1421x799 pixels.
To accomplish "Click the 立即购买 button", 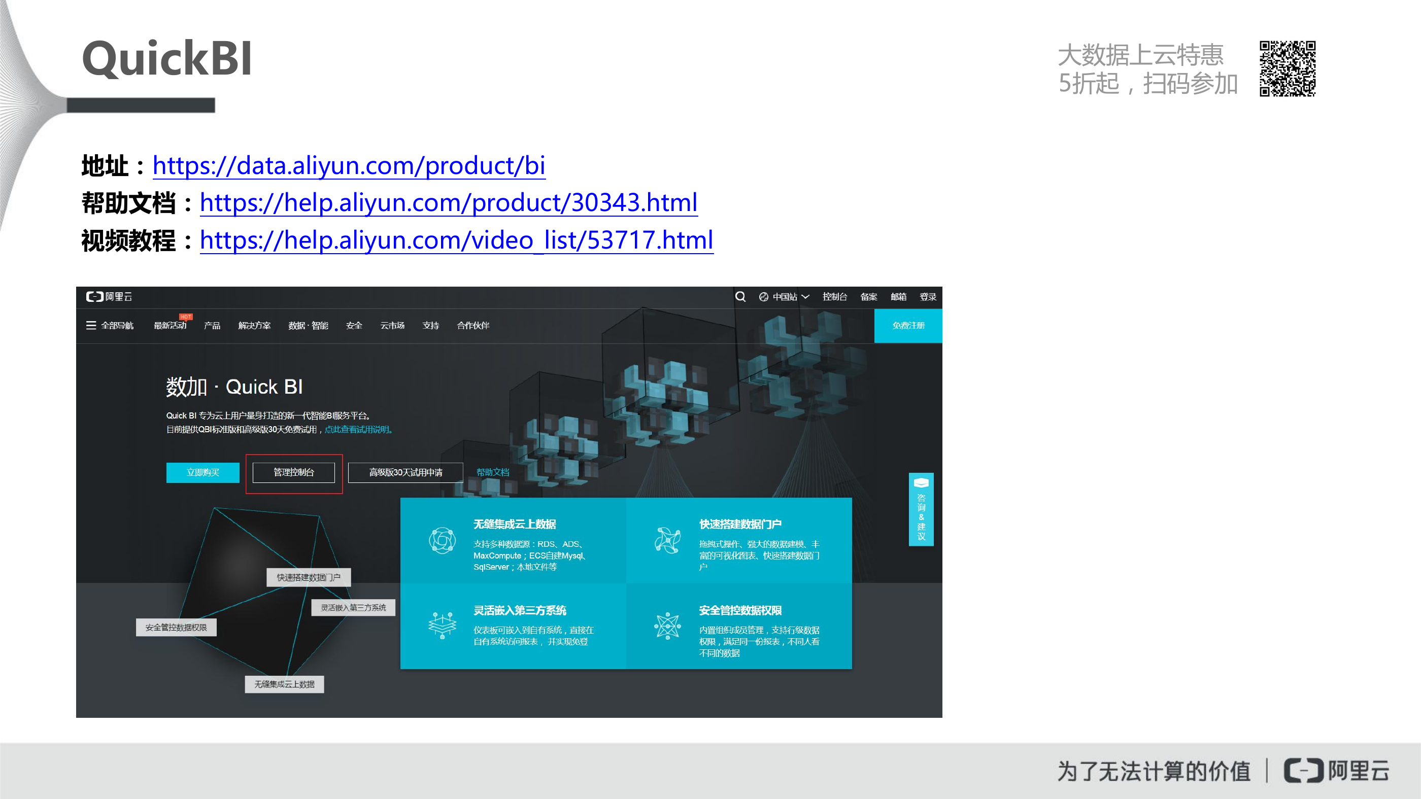I will coord(202,473).
